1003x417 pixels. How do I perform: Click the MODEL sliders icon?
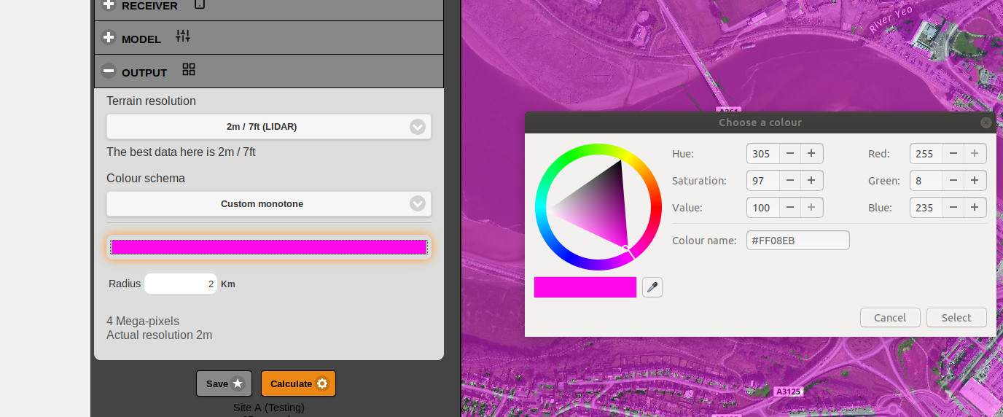(183, 36)
